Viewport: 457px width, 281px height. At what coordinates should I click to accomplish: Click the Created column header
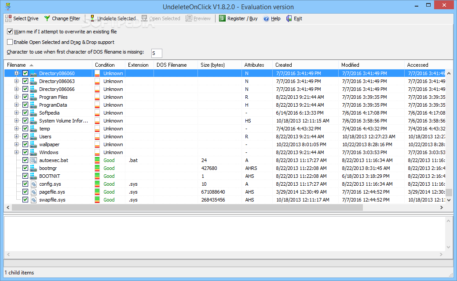[x=305, y=65]
